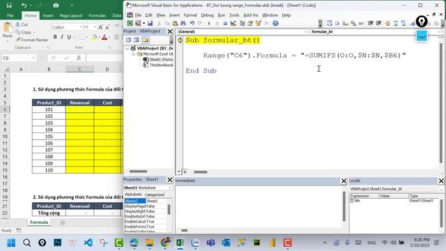Click the Indent icon in Edit toolbar
Viewport: 446px width, 251px height.
click(371, 23)
